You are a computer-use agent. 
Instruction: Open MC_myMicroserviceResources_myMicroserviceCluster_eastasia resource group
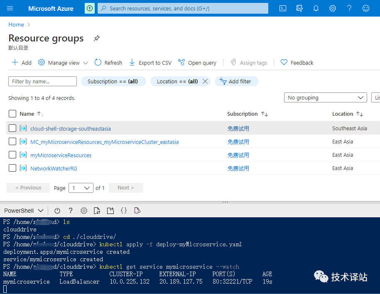105,142
